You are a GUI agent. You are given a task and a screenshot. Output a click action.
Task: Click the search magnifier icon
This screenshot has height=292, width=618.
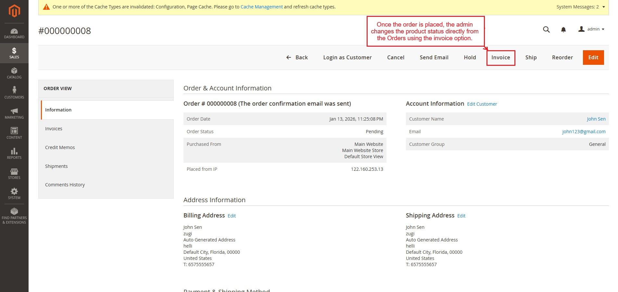click(546, 29)
